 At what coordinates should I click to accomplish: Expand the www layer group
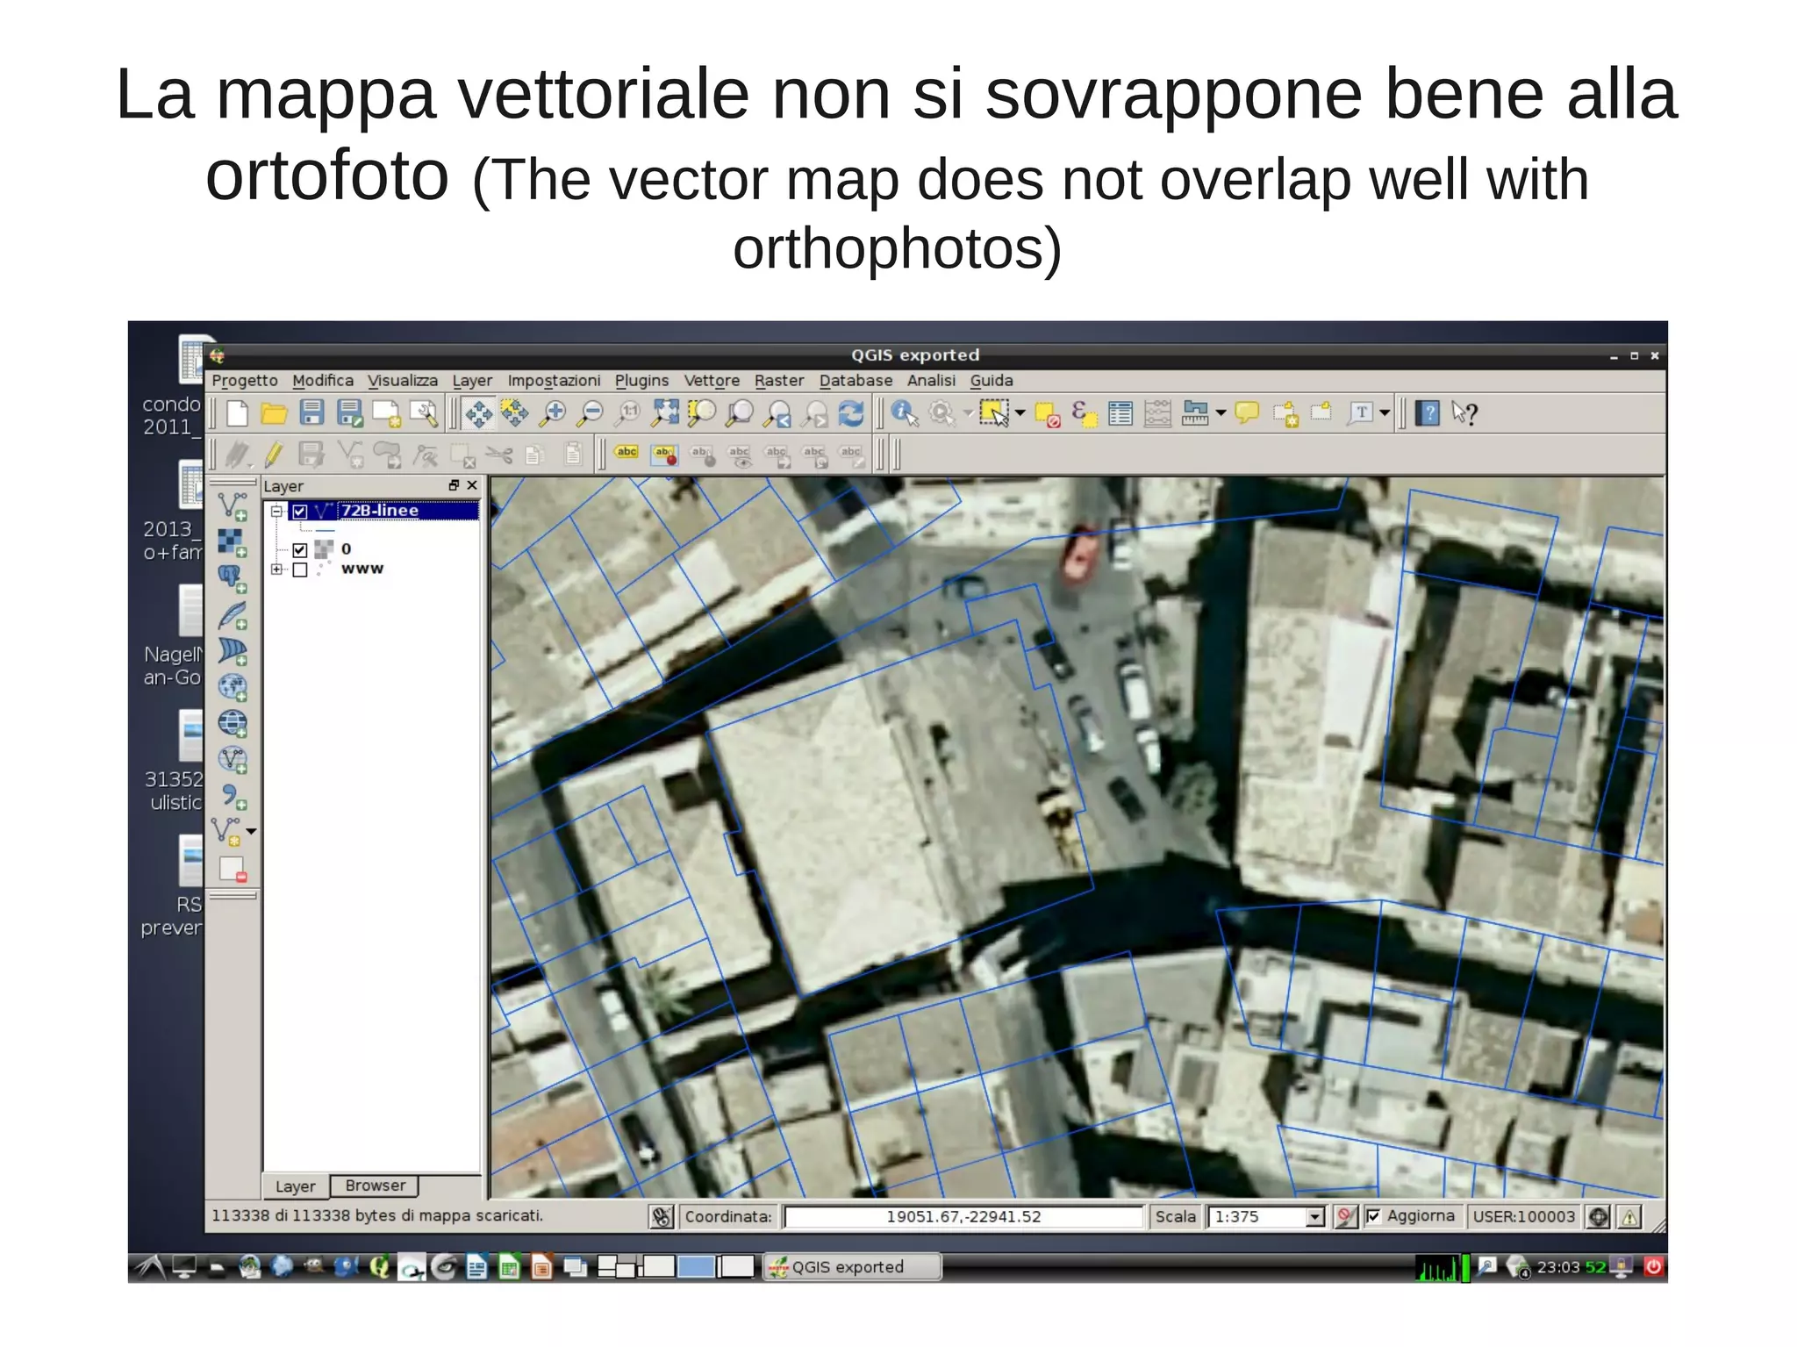tap(276, 570)
